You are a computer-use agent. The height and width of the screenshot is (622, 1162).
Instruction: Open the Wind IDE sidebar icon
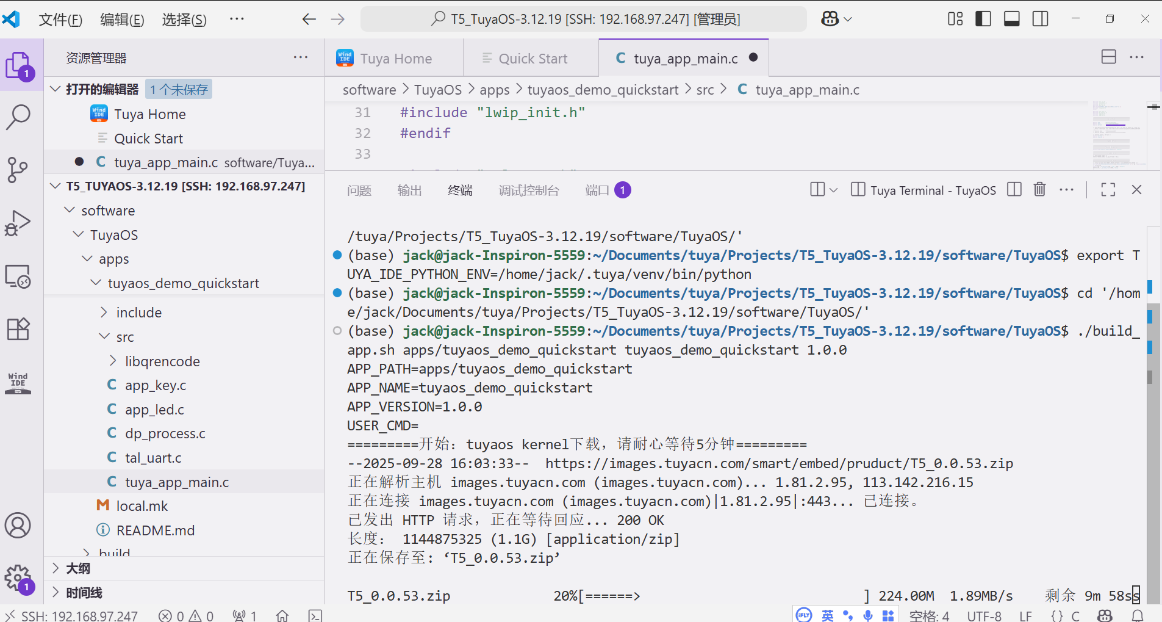click(18, 383)
